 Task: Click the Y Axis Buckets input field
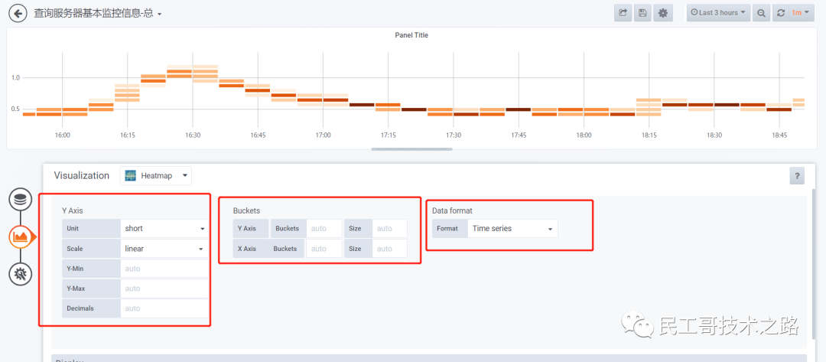click(x=324, y=229)
